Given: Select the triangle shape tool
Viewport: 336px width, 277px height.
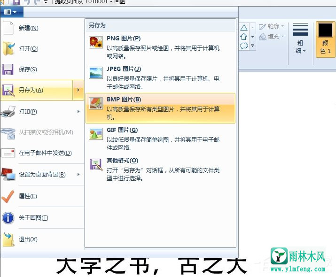Looking at the screenshot, I should (x=244, y=27).
